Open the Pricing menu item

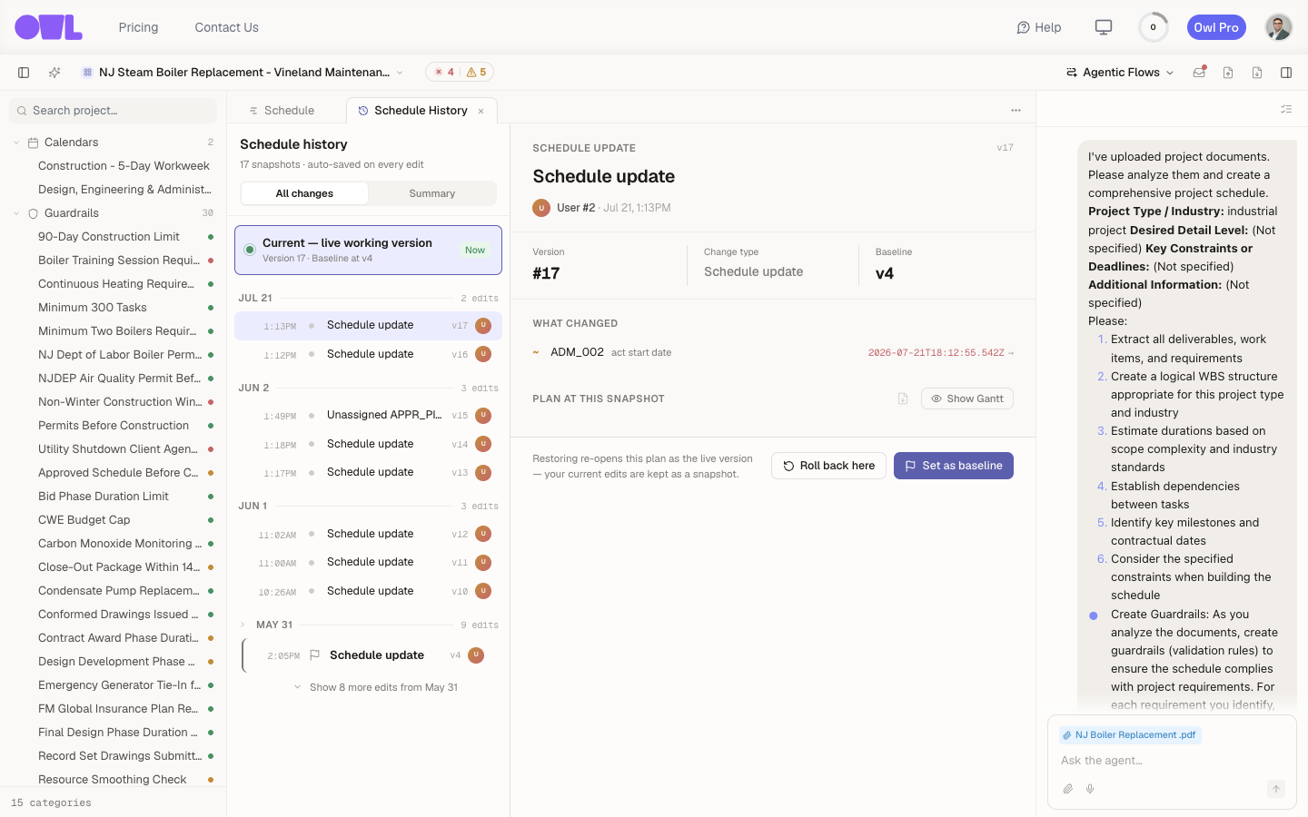click(x=138, y=27)
